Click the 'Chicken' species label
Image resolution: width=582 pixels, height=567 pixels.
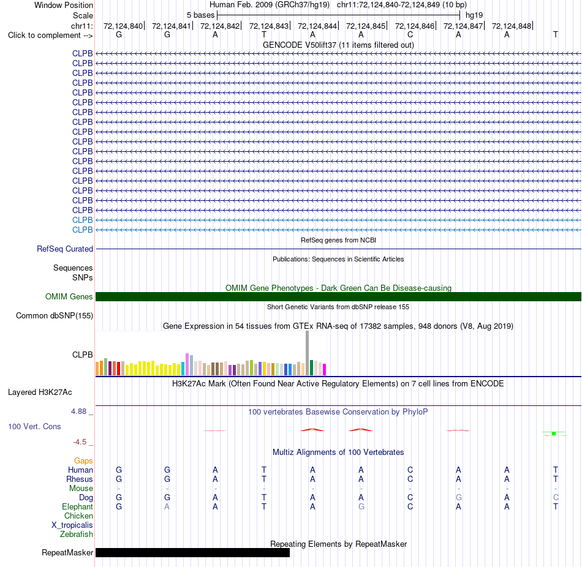(x=78, y=516)
